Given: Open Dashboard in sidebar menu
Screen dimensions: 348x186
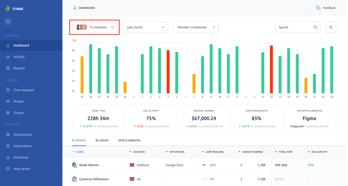Looking at the screenshot, I should click(31, 45).
